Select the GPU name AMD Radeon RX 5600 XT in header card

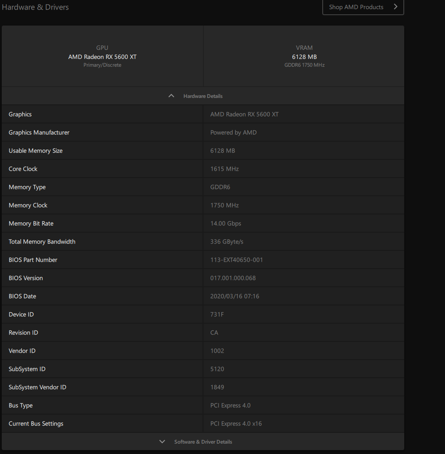[102, 57]
